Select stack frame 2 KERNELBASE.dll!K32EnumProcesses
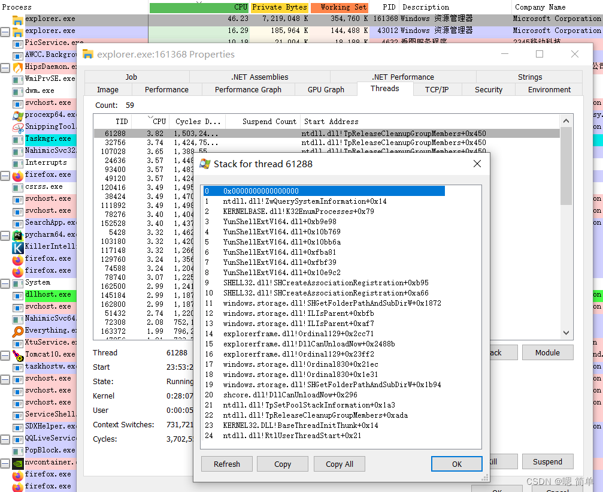The height and width of the screenshot is (492, 603). [x=324, y=212]
